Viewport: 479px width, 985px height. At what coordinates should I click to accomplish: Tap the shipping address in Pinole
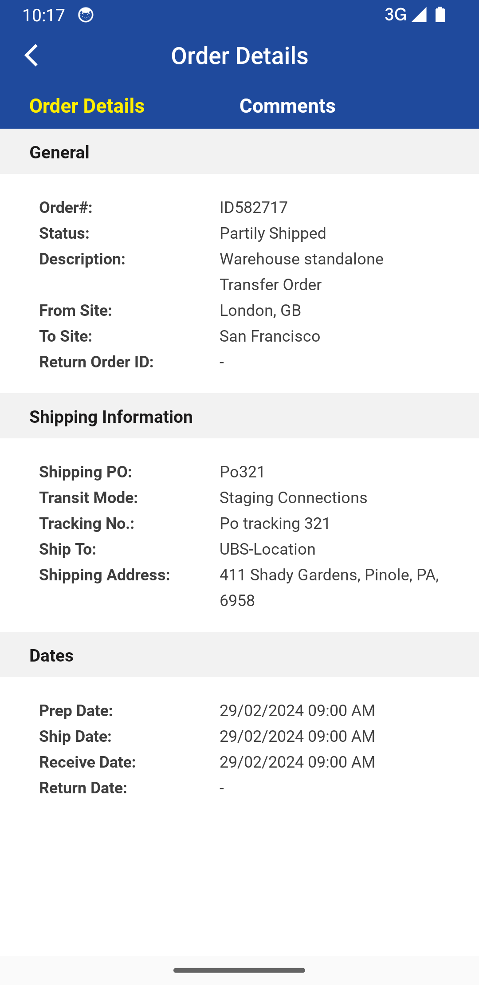(x=329, y=575)
